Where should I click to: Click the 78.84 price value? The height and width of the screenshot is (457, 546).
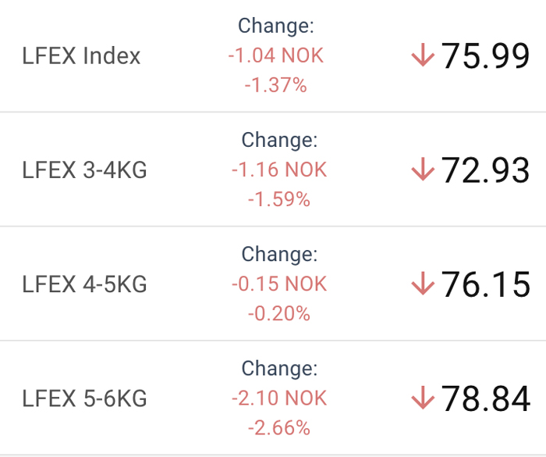click(485, 398)
